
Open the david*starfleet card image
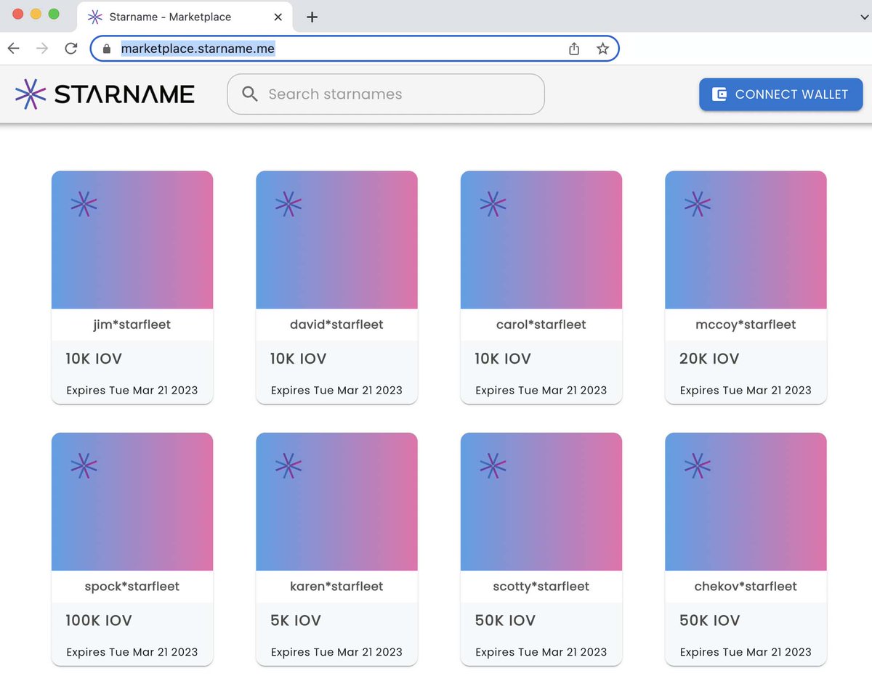(x=337, y=240)
